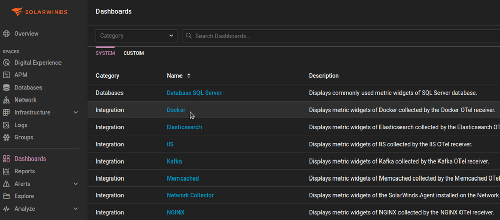Click the Databases cylinder icon

coord(6,88)
